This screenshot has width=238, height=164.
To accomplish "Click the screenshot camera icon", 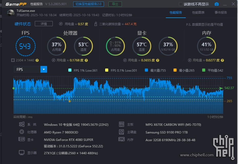I will pyautogui.click(x=217, y=4).
